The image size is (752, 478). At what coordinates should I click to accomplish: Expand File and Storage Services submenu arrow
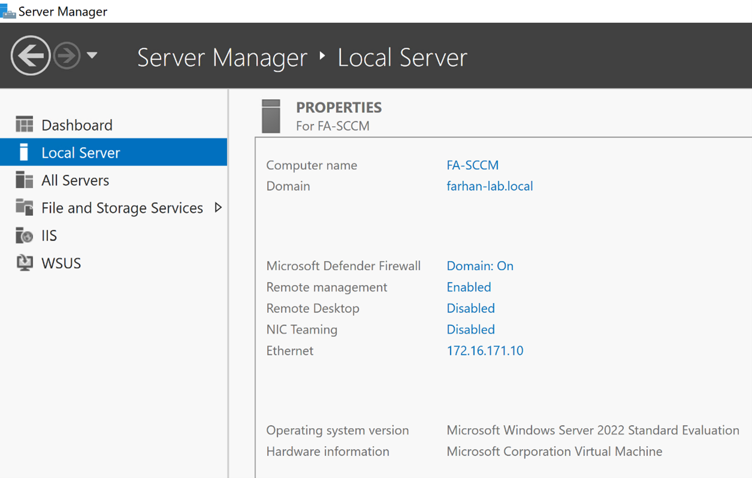[x=218, y=207]
